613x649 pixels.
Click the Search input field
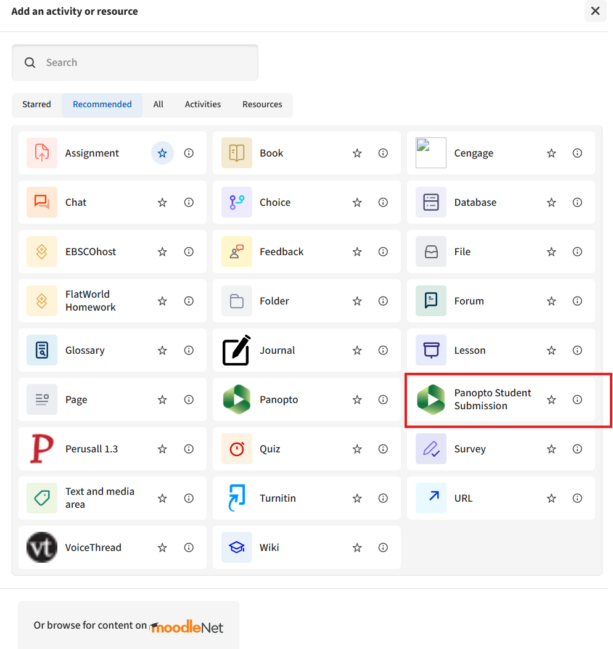[134, 62]
